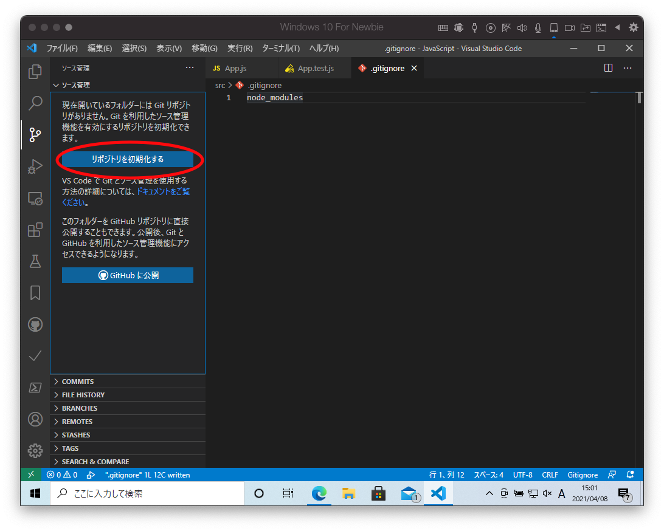Open the 表示(V) menu
Viewport: 664px width, 531px height.
(169, 48)
